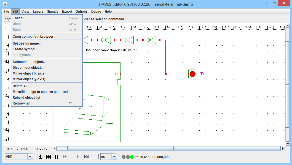
Task: Open the View menu
Action: 25,12
